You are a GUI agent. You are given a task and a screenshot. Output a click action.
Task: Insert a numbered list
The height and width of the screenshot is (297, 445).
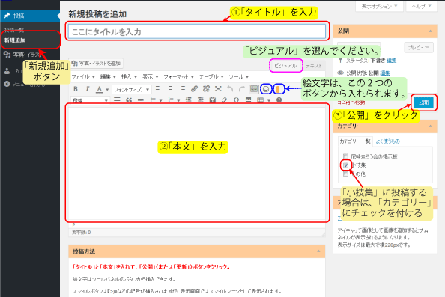171,99
